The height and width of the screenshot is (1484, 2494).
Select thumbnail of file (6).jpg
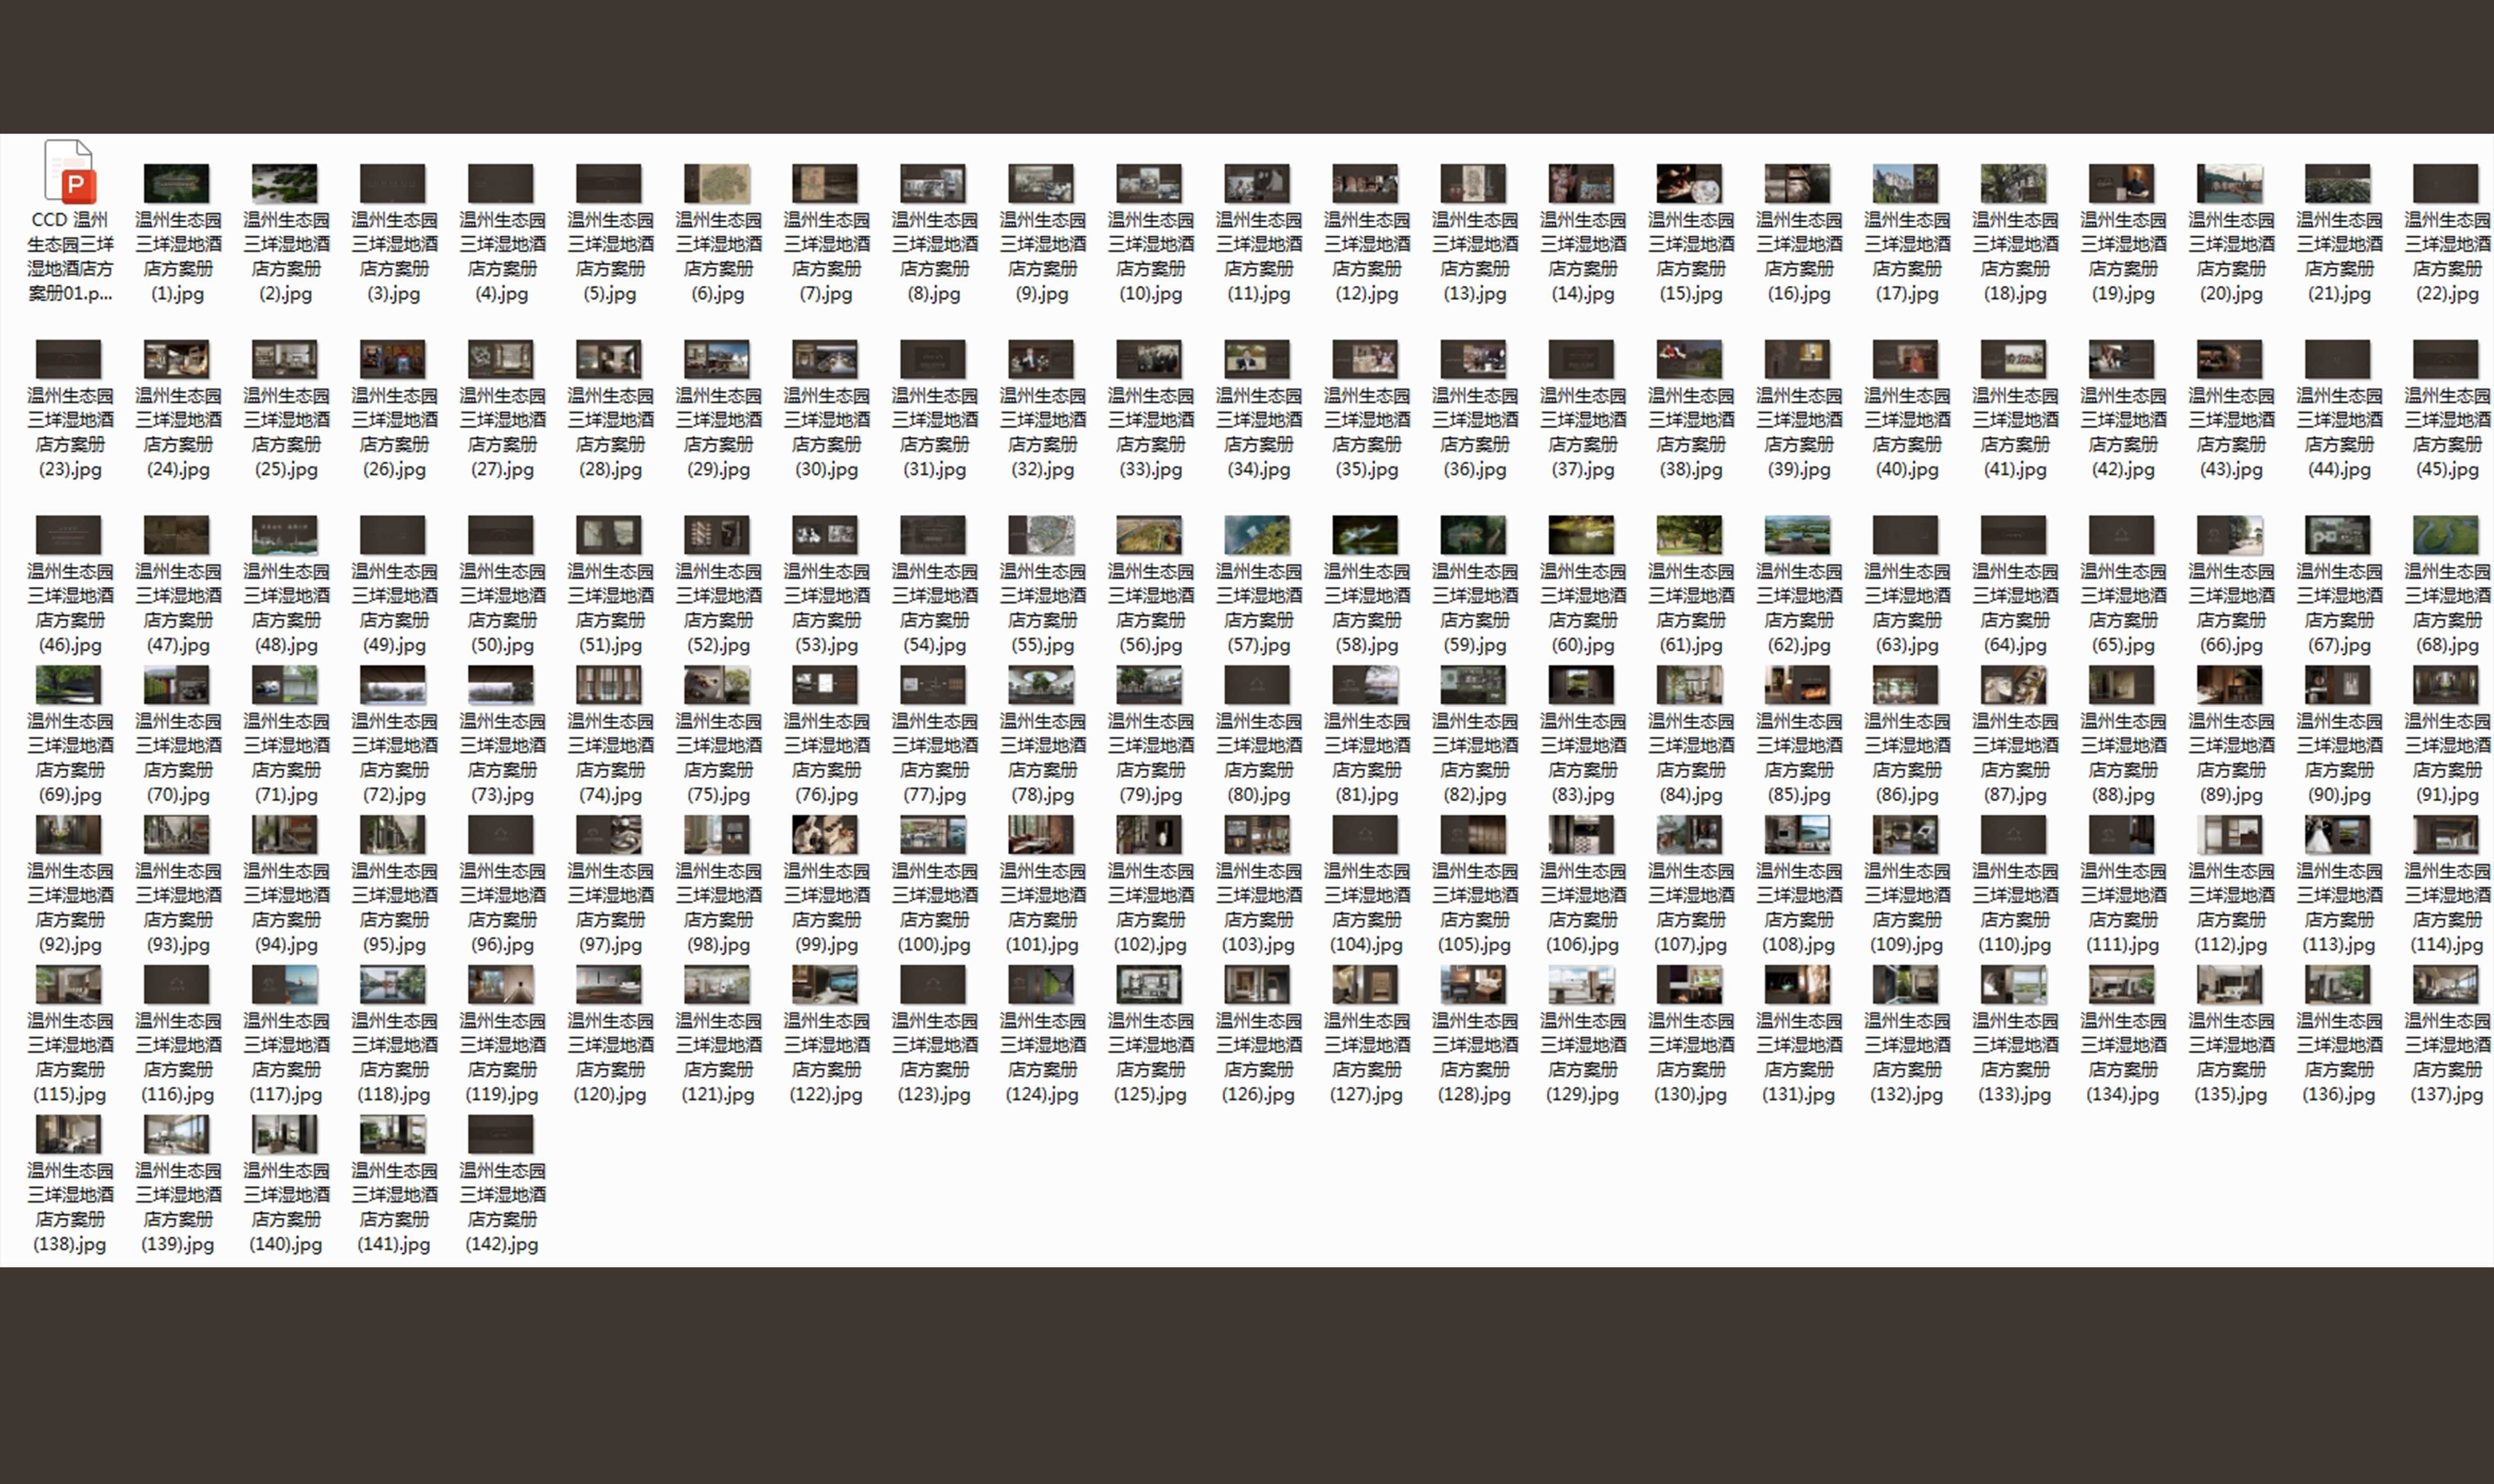pos(717,184)
